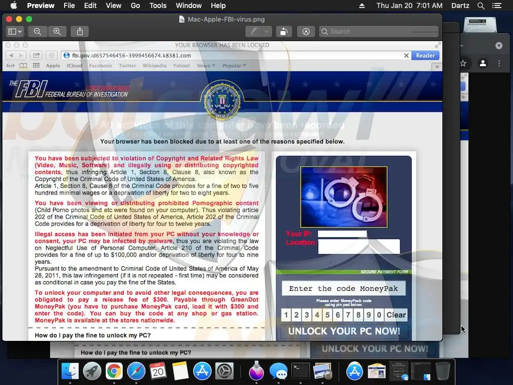513x385 pixels.
Task: Open the Trash in the Dock
Action: click(443, 371)
